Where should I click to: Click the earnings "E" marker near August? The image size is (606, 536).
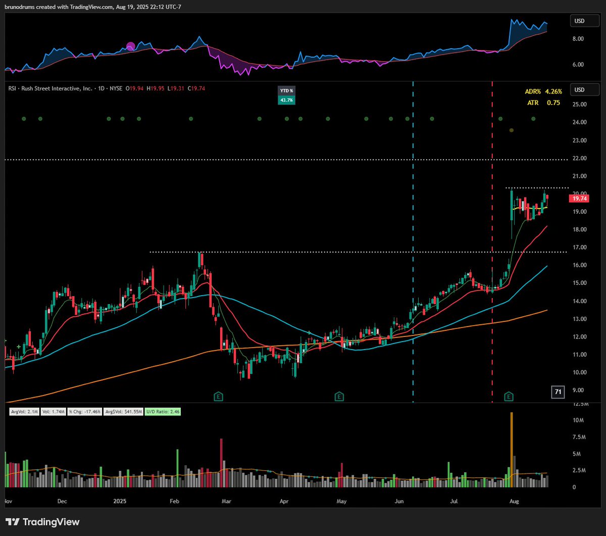509,397
